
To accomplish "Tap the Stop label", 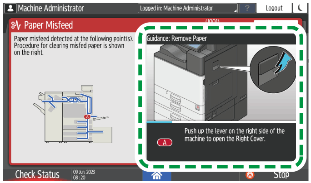I will pos(281,175).
